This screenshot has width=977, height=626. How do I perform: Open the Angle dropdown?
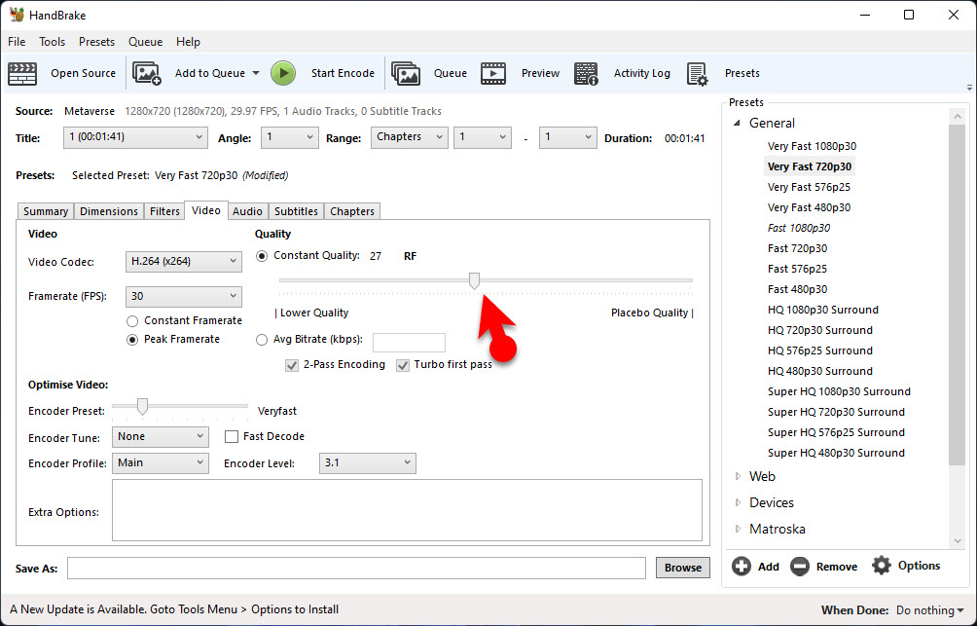pos(290,137)
